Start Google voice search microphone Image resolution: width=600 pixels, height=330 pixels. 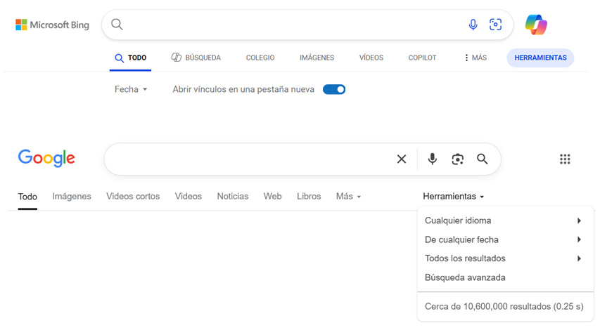[433, 159]
